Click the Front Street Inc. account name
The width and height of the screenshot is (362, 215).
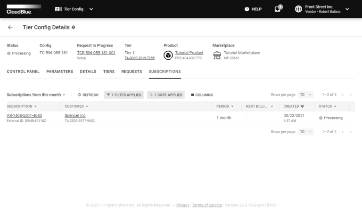[x=319, y=7]
